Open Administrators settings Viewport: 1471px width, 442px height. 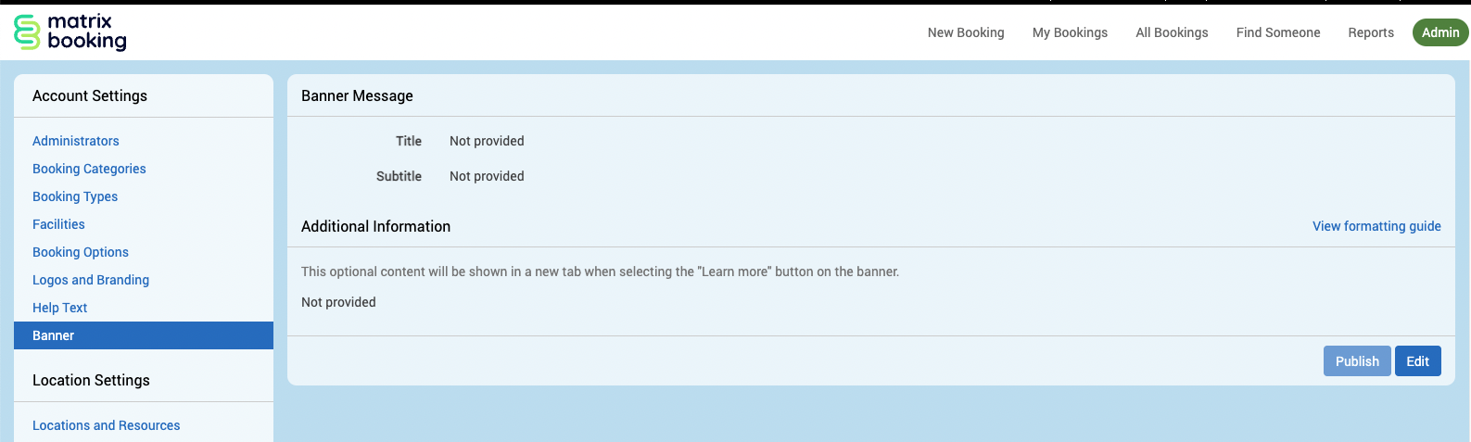pyautogui.click(x=76, y=141)
